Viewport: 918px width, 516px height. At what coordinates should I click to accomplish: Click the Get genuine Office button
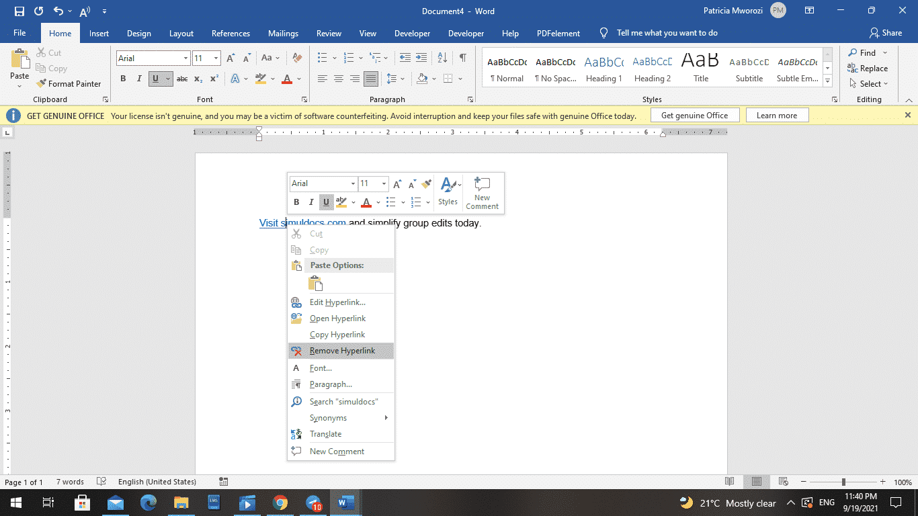[695, 115]
